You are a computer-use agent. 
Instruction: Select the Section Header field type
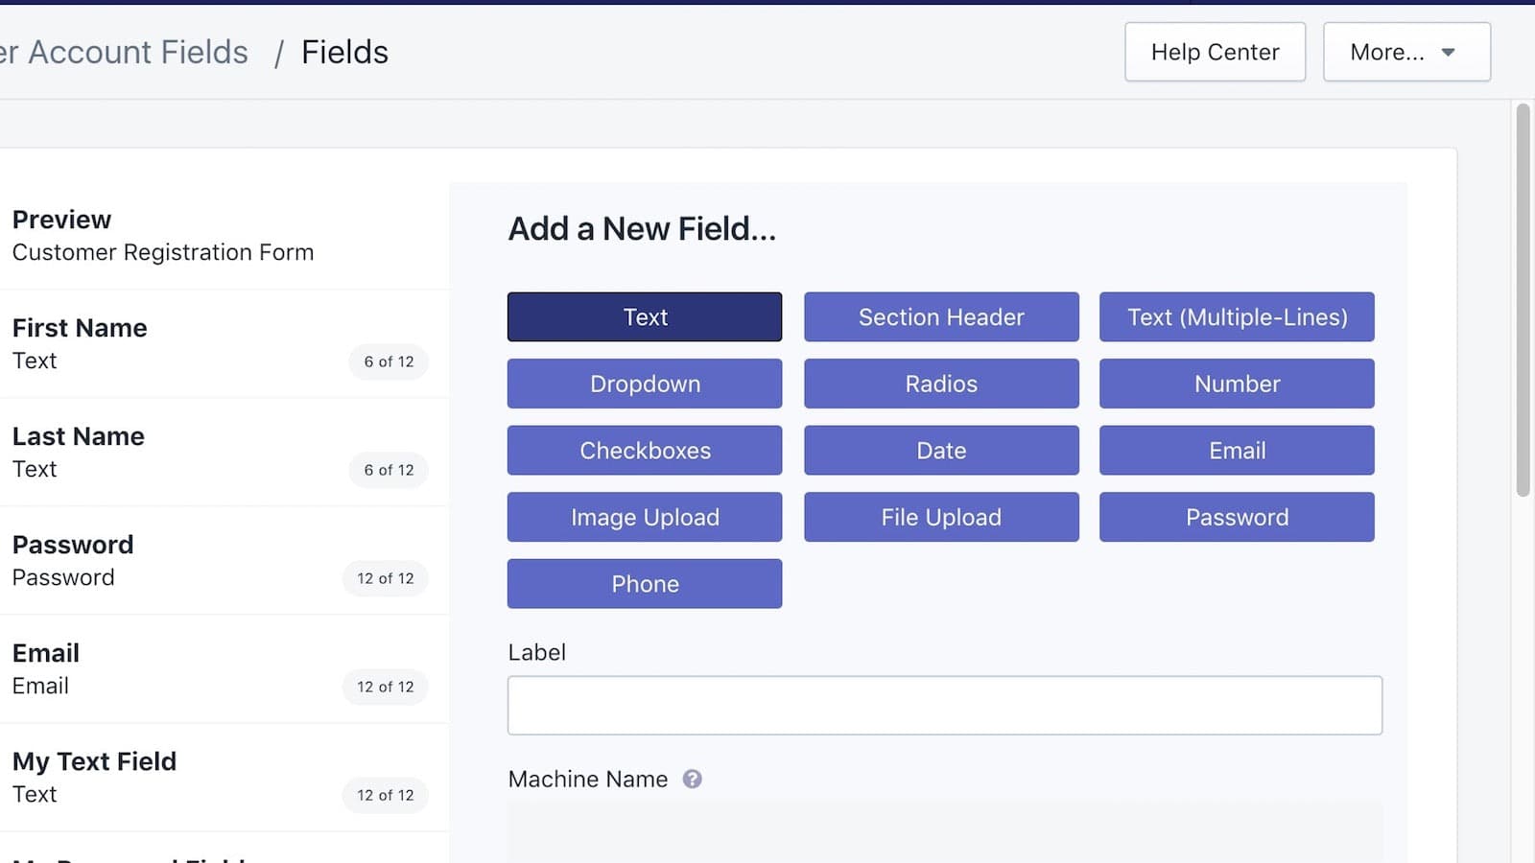pos(940,316)
